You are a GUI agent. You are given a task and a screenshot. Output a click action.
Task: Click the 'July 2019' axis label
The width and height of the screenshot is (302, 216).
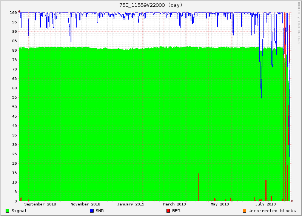265,204
